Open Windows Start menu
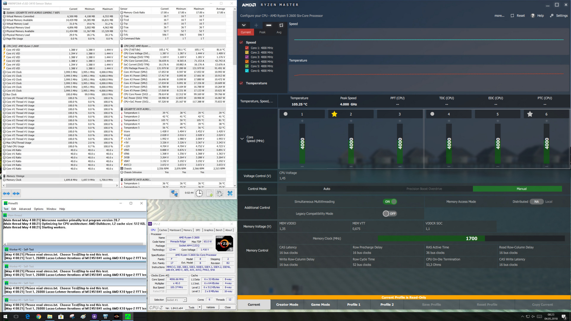 point(5,317)
